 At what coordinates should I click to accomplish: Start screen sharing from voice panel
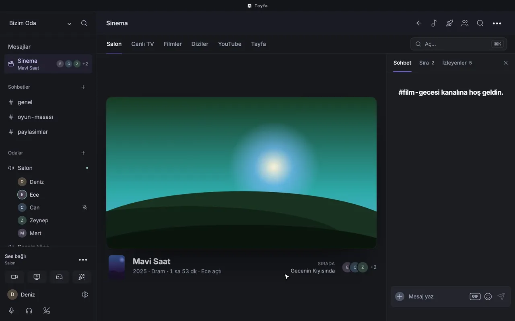(x=37, y=277)
